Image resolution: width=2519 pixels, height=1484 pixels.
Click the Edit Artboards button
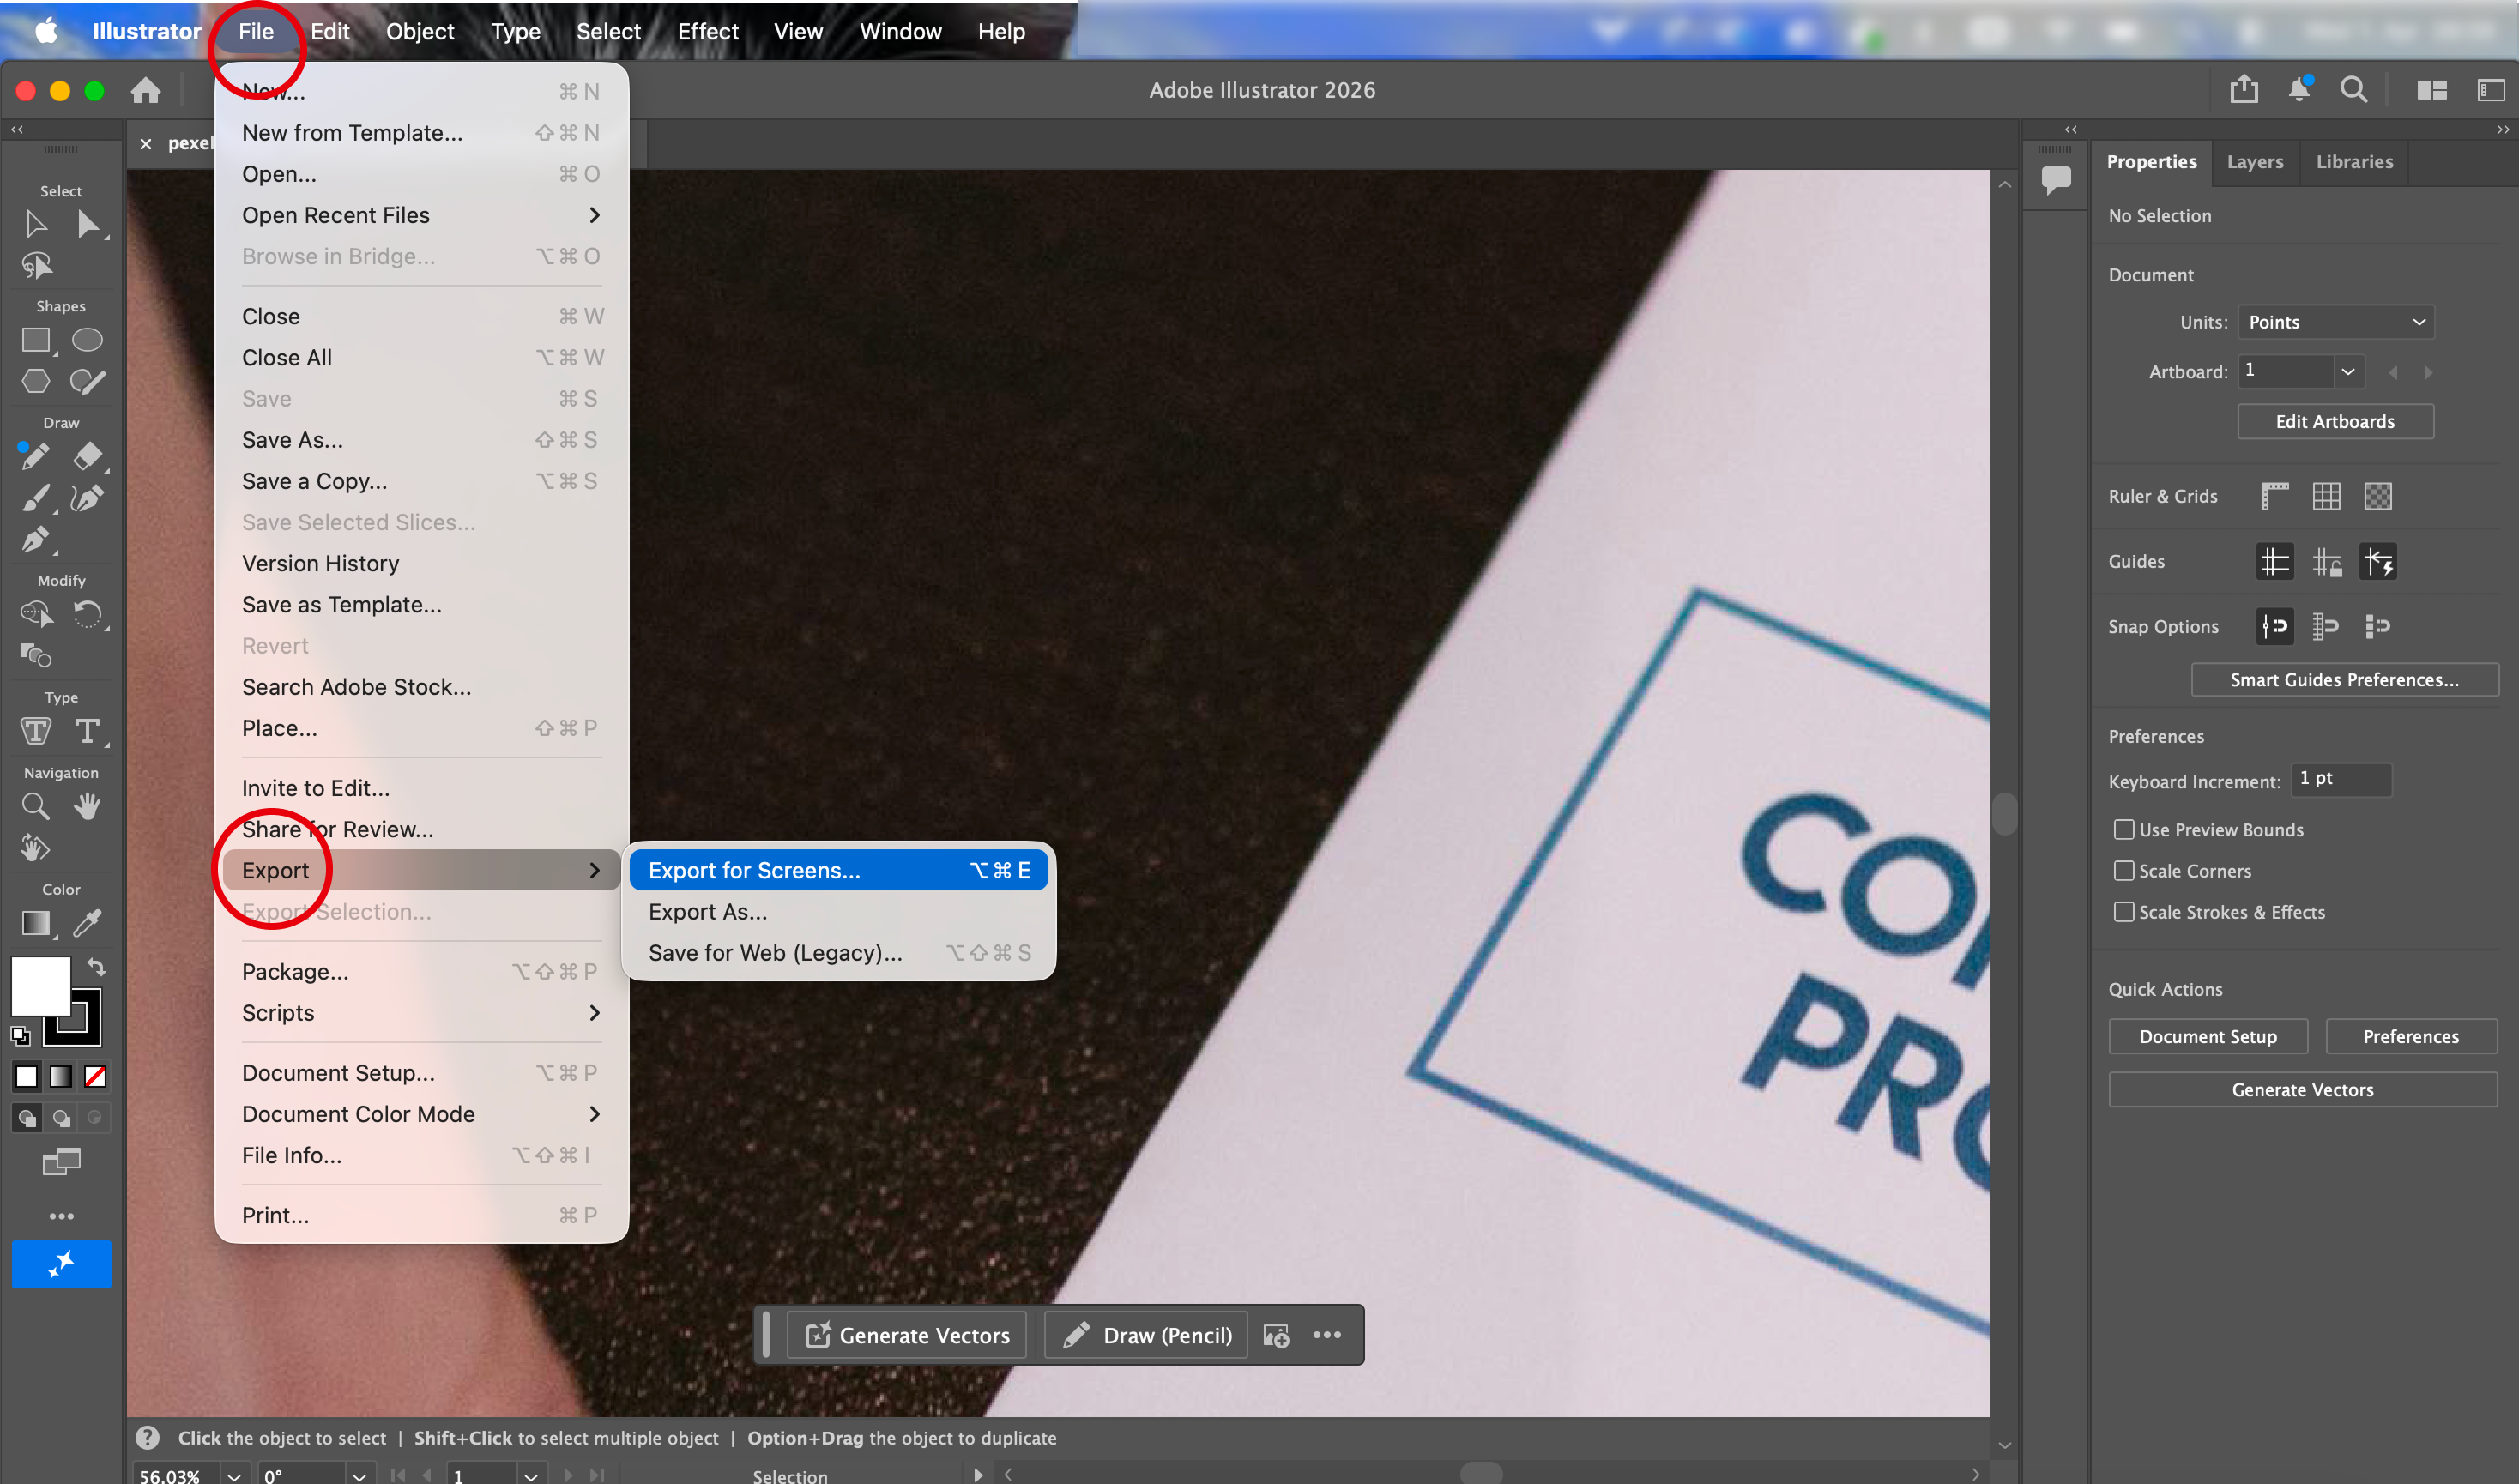click(x=2335, y=421)
